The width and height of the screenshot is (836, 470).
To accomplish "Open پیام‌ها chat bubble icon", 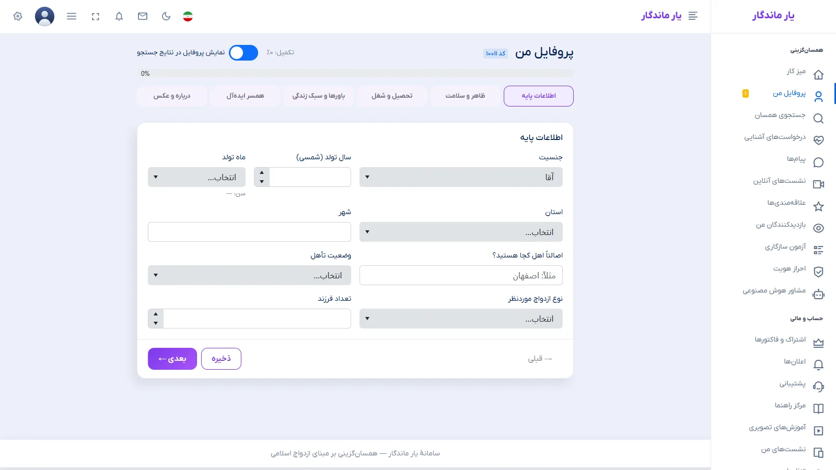I will click(x=819, y=162).
